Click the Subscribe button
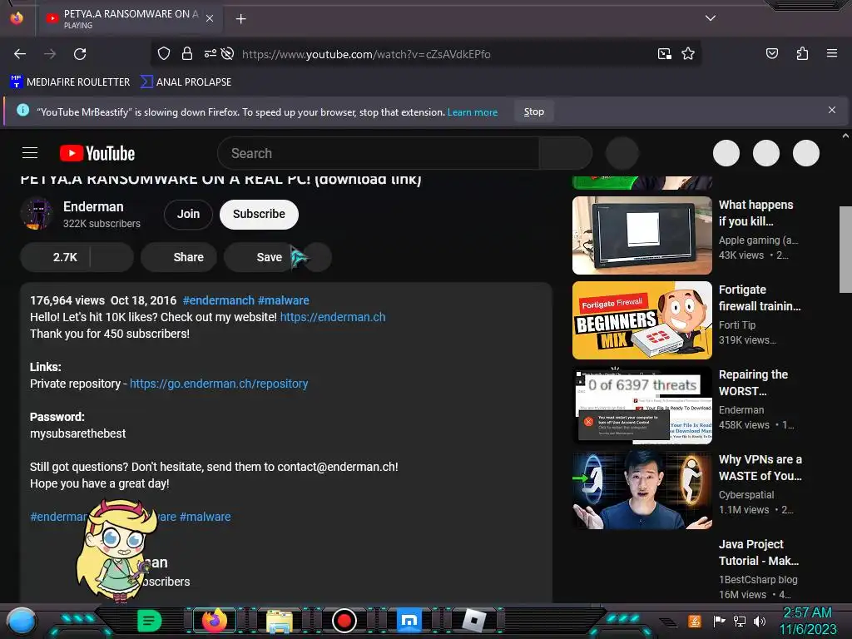Image resolution: width=852 pixels, height=639 pixels. [x=260, y=214]
